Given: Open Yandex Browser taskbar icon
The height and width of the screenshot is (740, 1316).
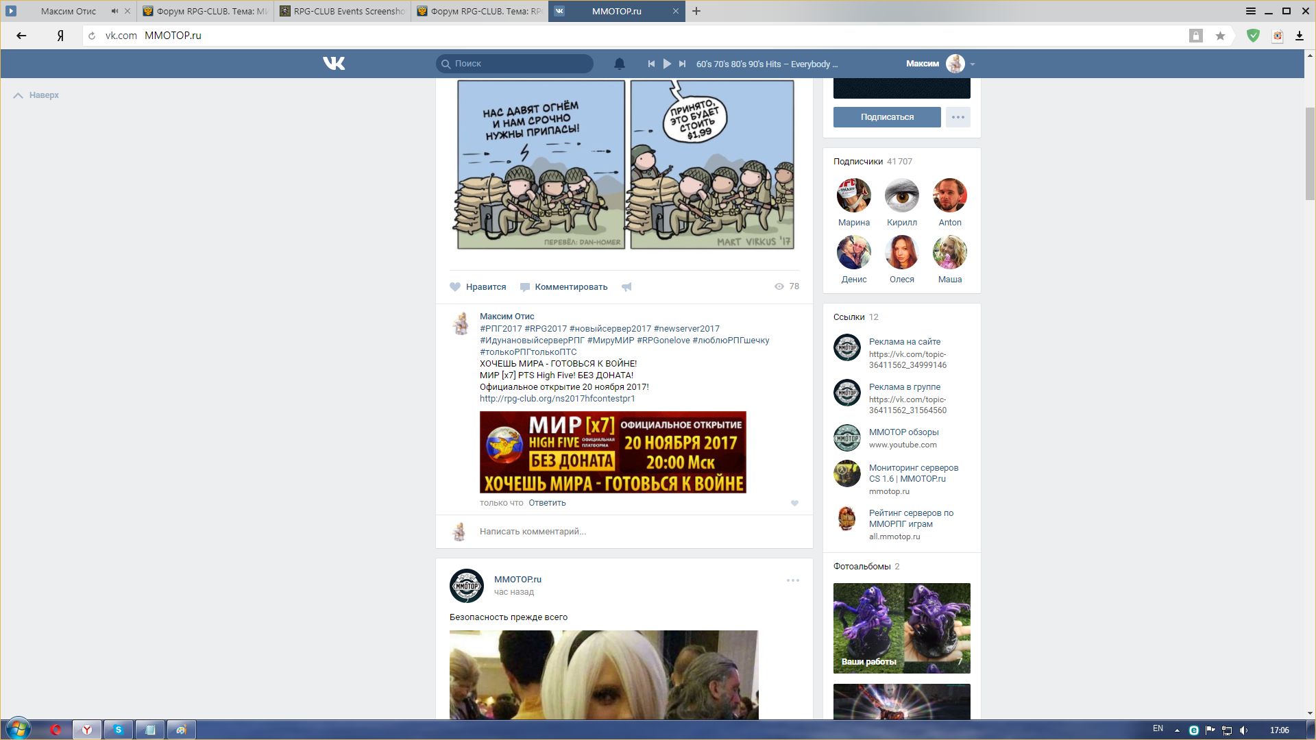Looking at the screenshot, I should click(x=87, y=730).
